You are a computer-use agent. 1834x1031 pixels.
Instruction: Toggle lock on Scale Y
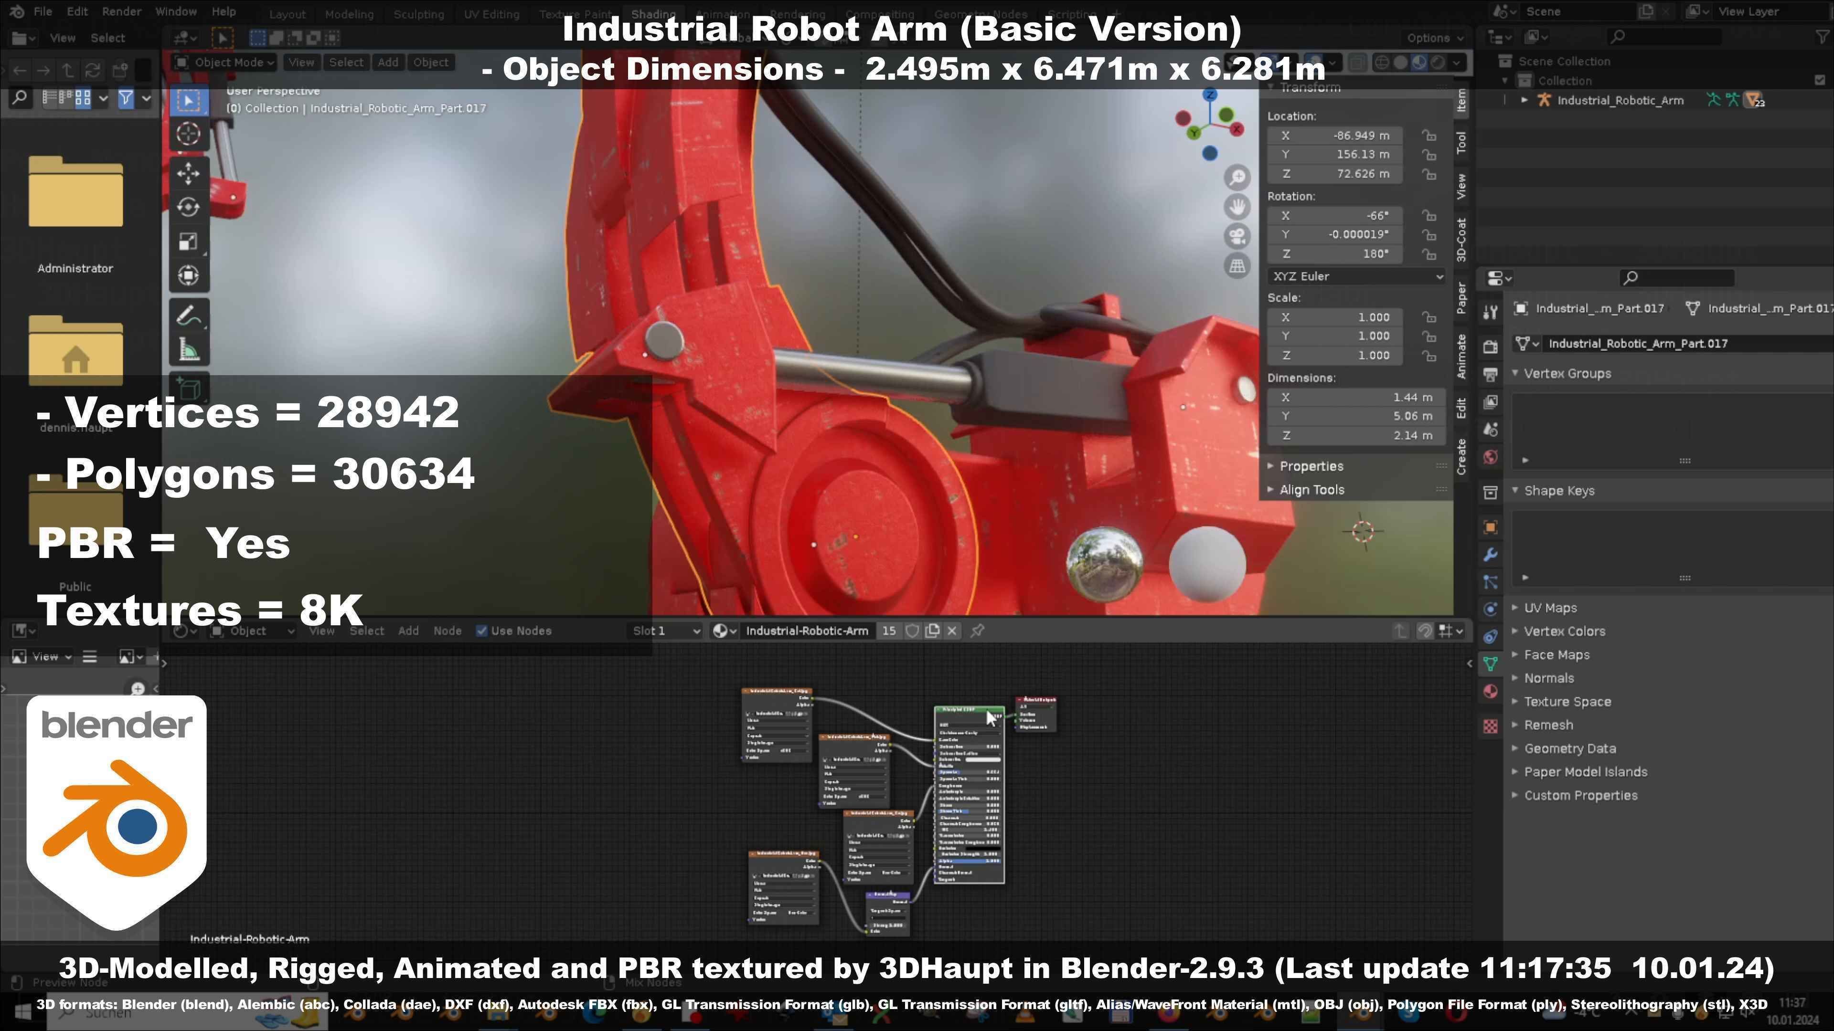tap(1429, 336)
